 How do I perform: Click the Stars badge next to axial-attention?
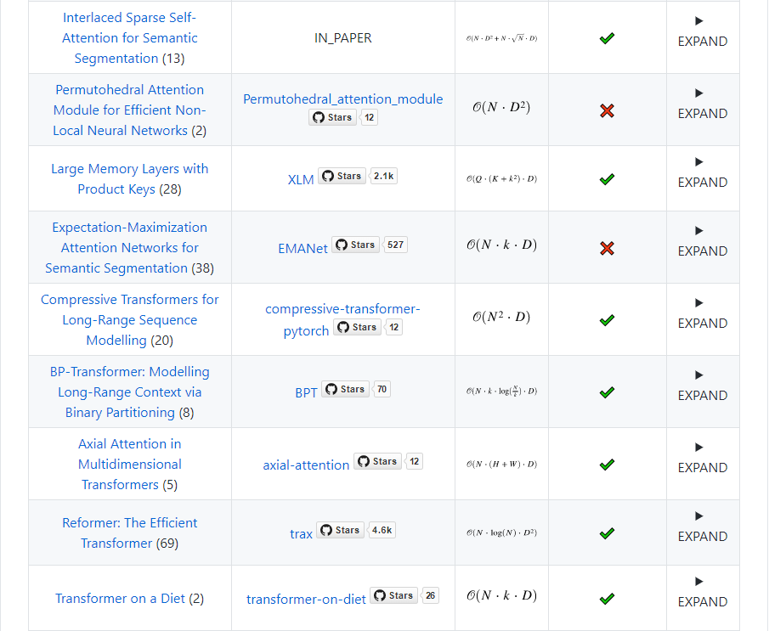[376, 462]
